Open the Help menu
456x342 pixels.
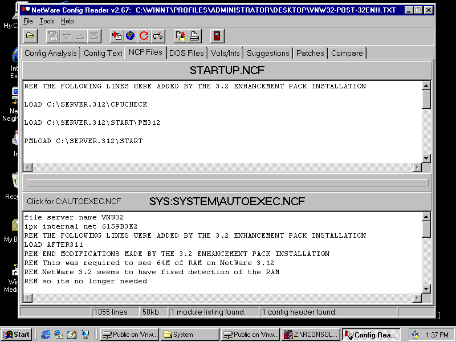click(67, 21)
